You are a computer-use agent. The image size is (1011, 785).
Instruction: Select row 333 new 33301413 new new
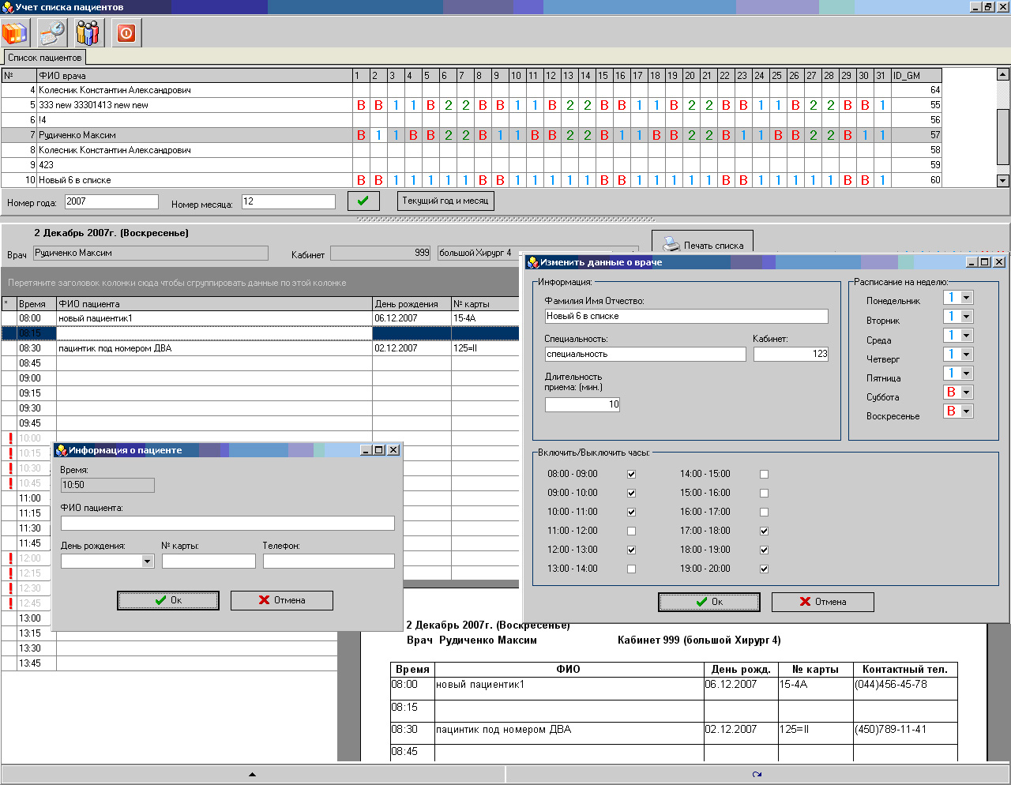(471, 105)
